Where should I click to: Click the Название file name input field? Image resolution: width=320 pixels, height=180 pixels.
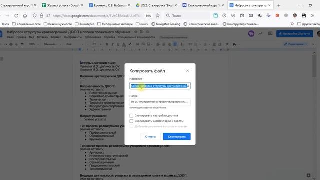160,86
